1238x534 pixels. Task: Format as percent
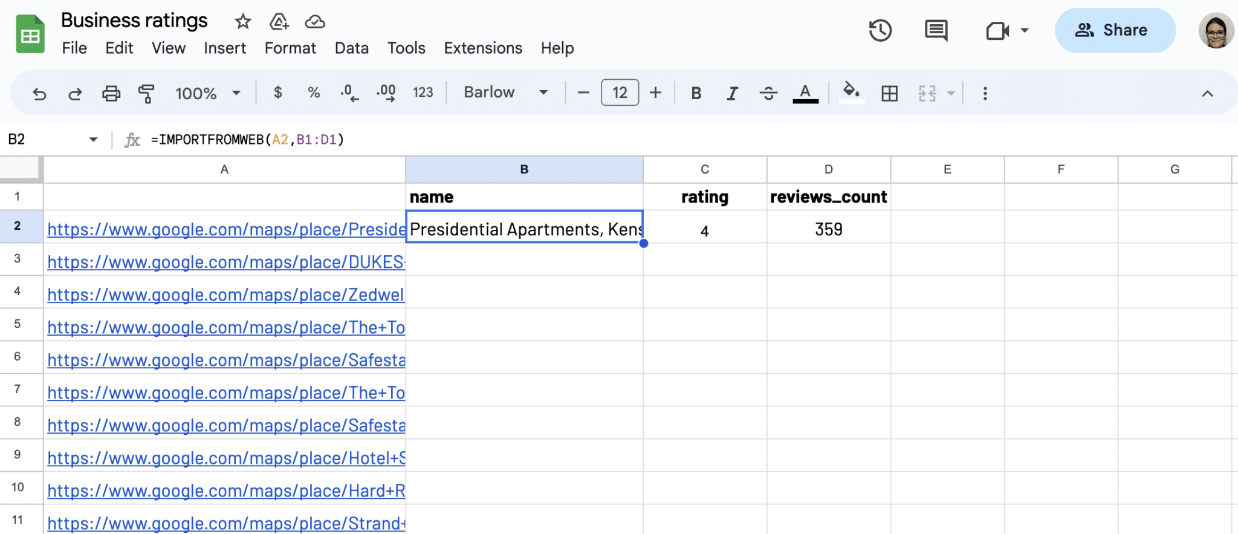pos(313,93)
